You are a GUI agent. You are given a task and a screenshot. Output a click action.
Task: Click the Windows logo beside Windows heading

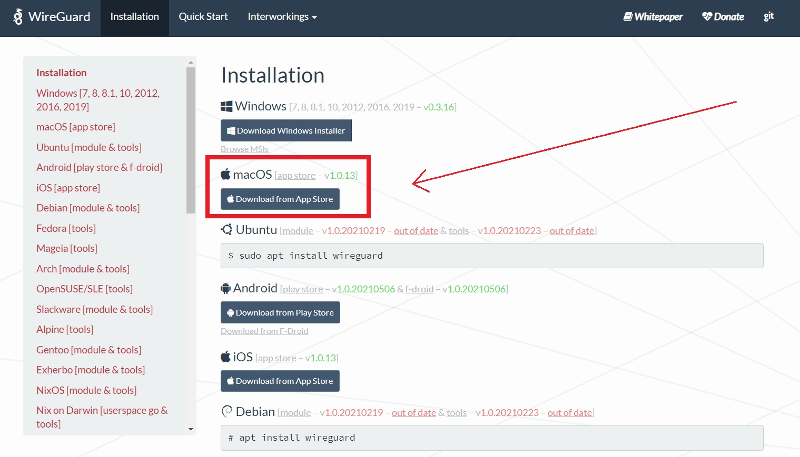pos(226,106)
